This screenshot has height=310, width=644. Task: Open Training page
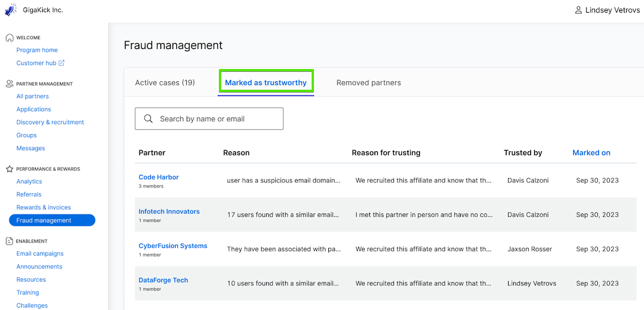click(x=28, y=293)
